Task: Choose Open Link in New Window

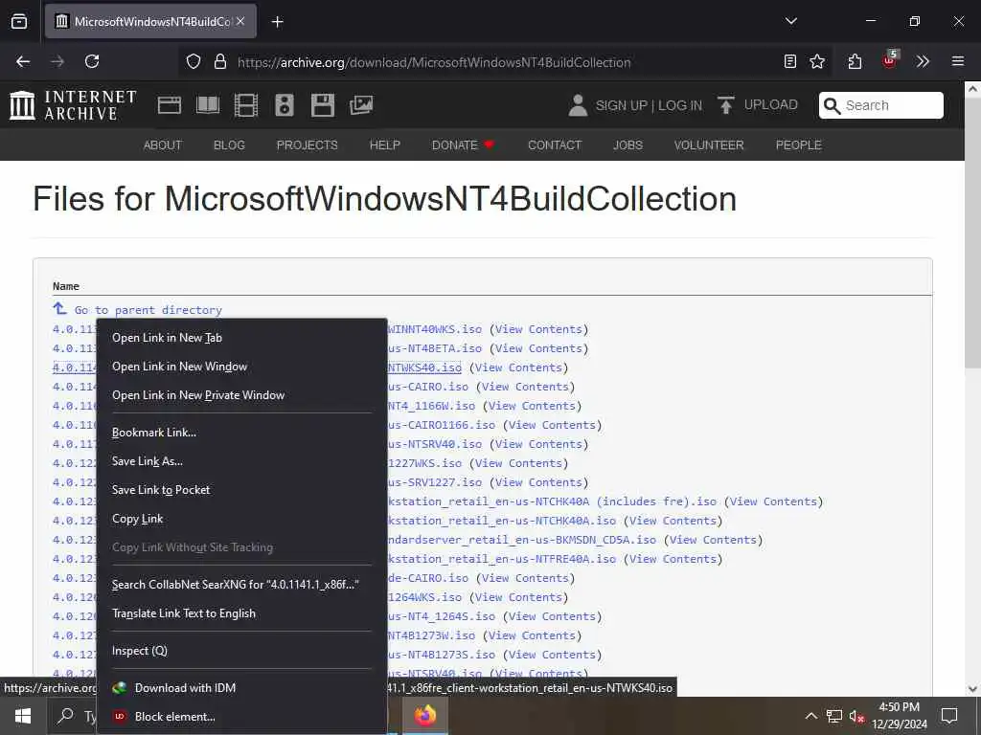Action: (x=241, y=367)
